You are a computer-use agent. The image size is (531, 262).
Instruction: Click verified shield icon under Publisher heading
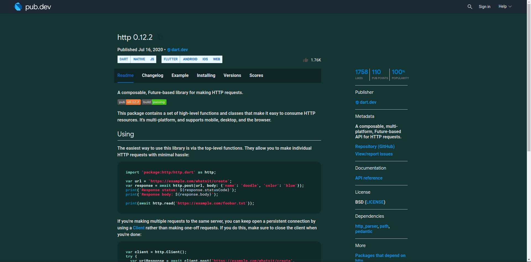[x=357, y=102]
